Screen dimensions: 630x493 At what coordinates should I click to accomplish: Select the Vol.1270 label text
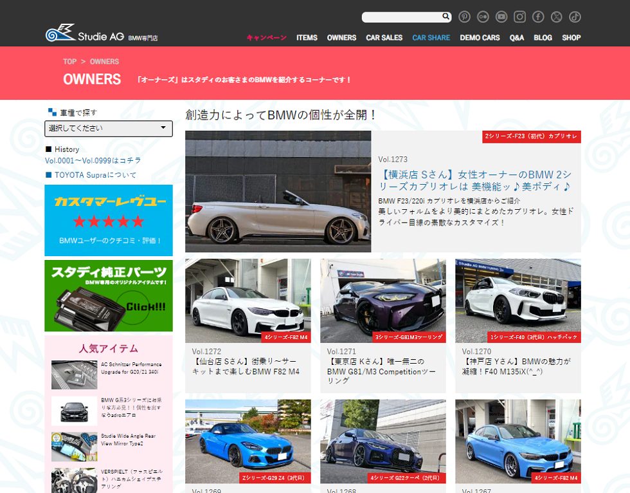[x=476, y=351]
